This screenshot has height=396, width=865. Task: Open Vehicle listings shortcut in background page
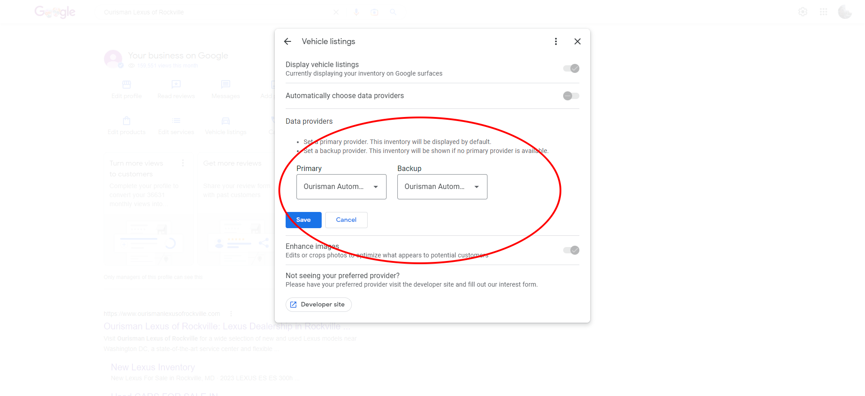[226, 126]
